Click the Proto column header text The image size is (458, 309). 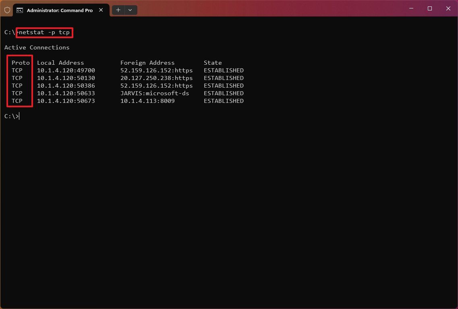pyautogui.click(x=20, y=63)
